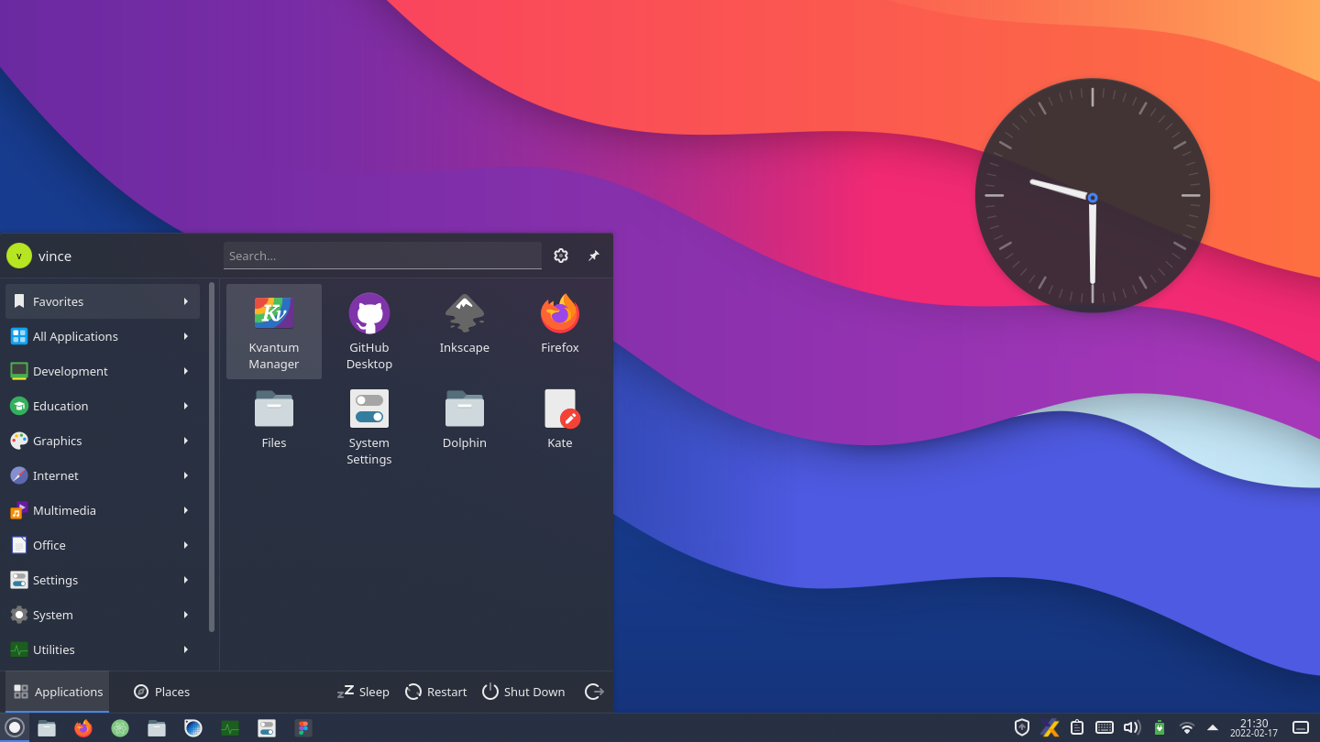Expand the Graphics category arrow
The height and width of the screenshot is (742, 1320).
(186, 441)
